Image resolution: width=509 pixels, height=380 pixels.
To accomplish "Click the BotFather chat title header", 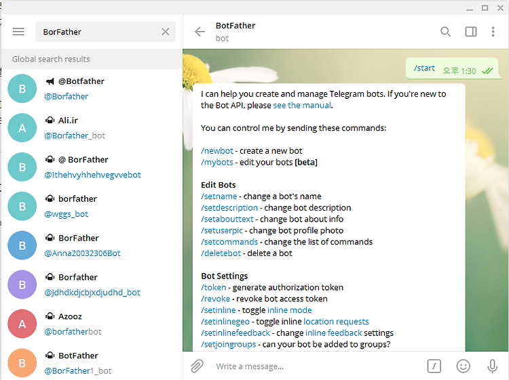I will coord(235,26).
